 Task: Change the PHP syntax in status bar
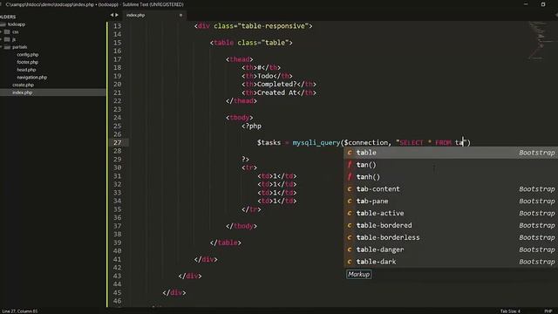tap(548, 311)
